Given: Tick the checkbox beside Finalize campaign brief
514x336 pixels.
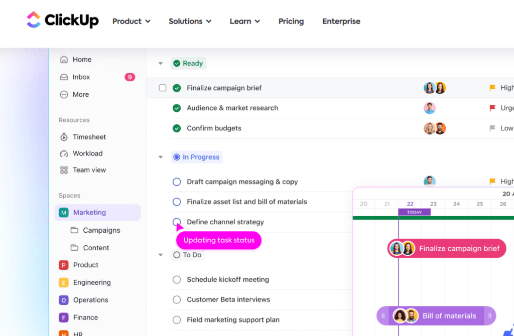Looking at the screenshot, I should point(163,88).
